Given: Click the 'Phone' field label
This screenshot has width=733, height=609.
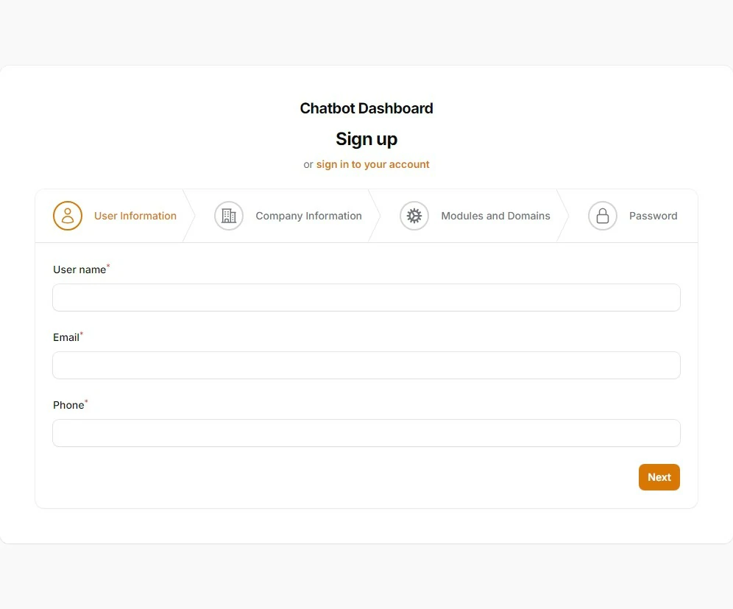Looking at the screenshot, I should pos(68,405).
